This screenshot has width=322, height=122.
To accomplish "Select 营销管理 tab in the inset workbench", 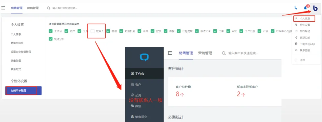I will coord(205,53).
